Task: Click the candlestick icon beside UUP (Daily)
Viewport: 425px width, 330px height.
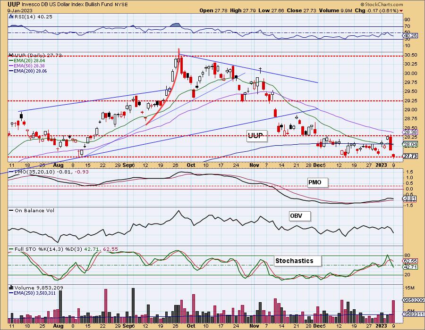Action: pyautogui.click(x=11, y=55)
